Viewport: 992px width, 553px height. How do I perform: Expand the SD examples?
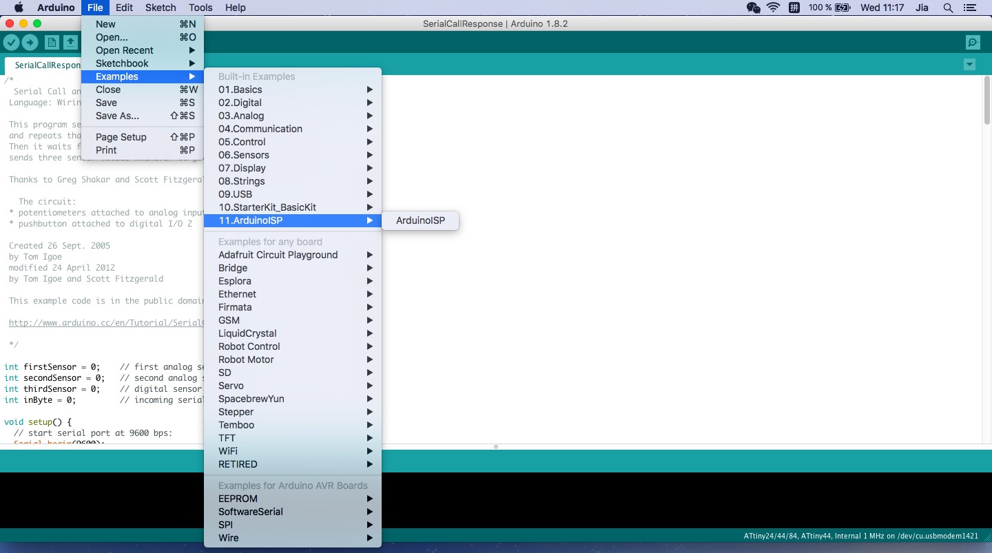293,373
